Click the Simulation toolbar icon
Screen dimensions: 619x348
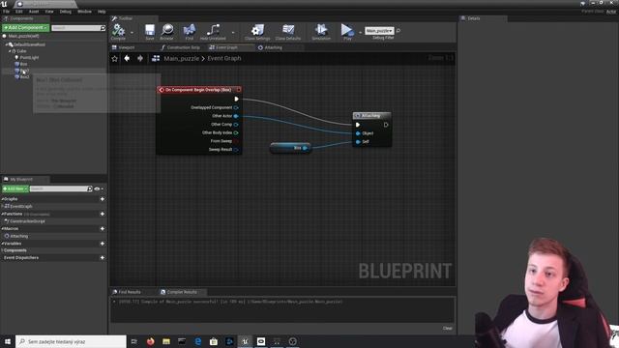(x=321, y=32)
